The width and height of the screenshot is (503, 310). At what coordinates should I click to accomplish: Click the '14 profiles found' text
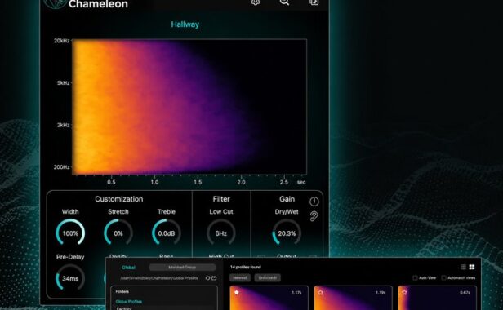246,267
